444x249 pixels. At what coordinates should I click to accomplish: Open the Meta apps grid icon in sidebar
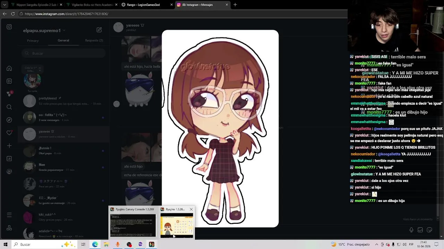(9, 228)
